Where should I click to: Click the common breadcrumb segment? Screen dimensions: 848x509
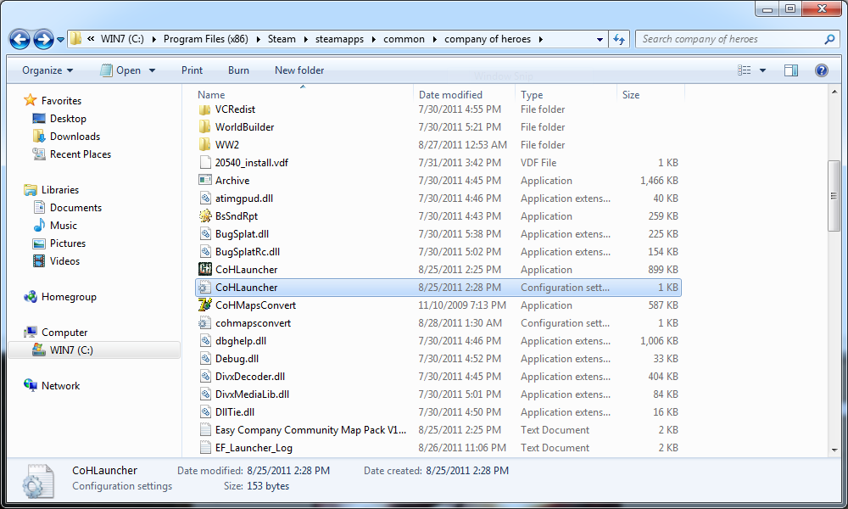coord(404,40)
